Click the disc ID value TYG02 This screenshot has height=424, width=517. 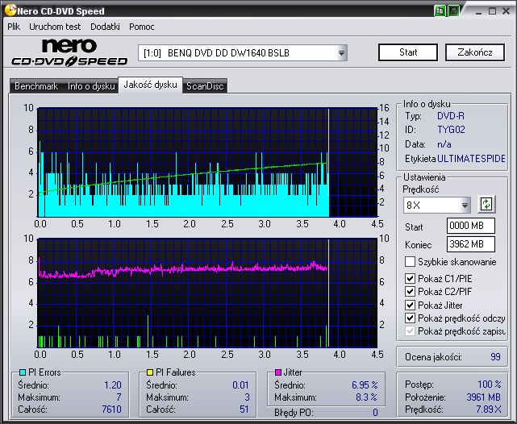click(x=451, y=130)
